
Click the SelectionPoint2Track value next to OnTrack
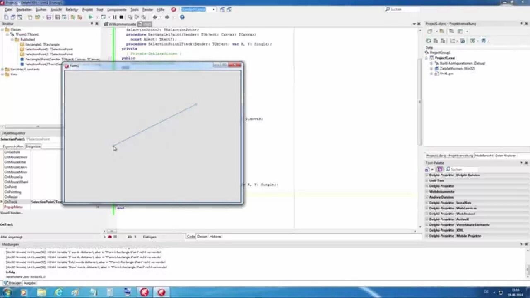click(x=45, y=202)
